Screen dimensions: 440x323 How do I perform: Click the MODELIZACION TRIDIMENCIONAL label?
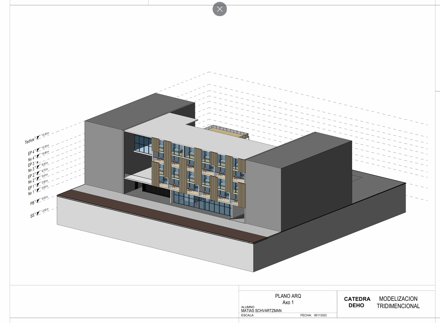coord(398,302)
